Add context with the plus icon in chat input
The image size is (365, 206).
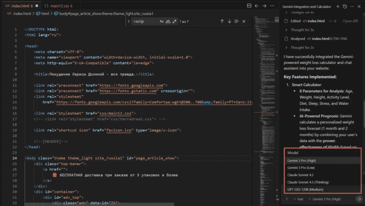coord(287,199)
